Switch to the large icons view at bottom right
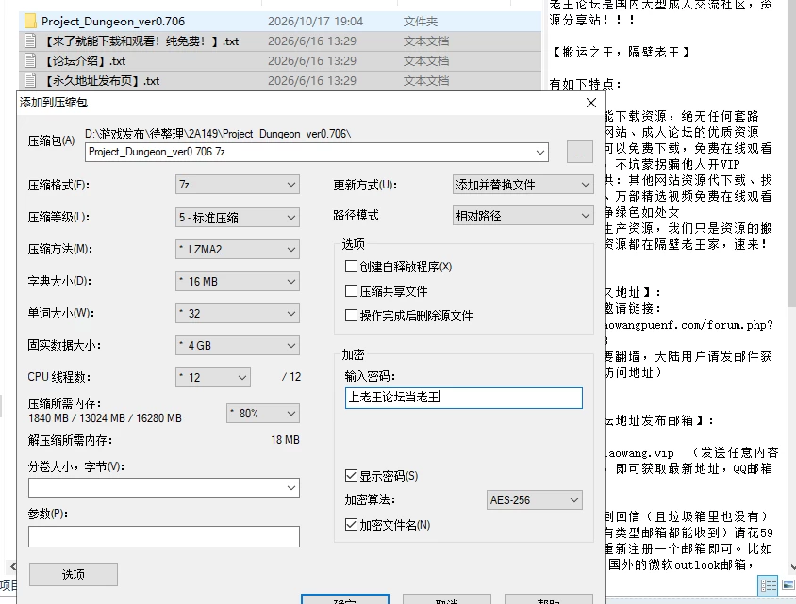The height and width of the screenshot is (604, 796). [x=788, y=586]
